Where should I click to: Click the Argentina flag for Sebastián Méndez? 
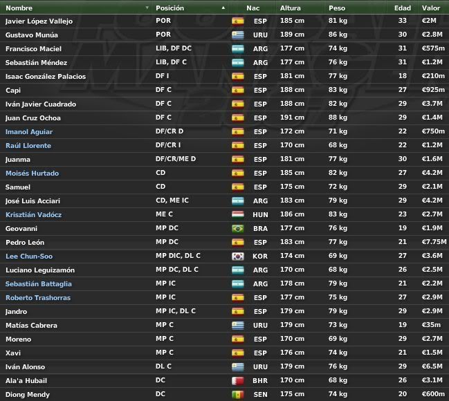tap(238, 62)
